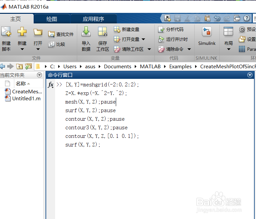This screenshot has height=219, width=256.
Task: Go back with the left arrow
Action: pos(2,66)
